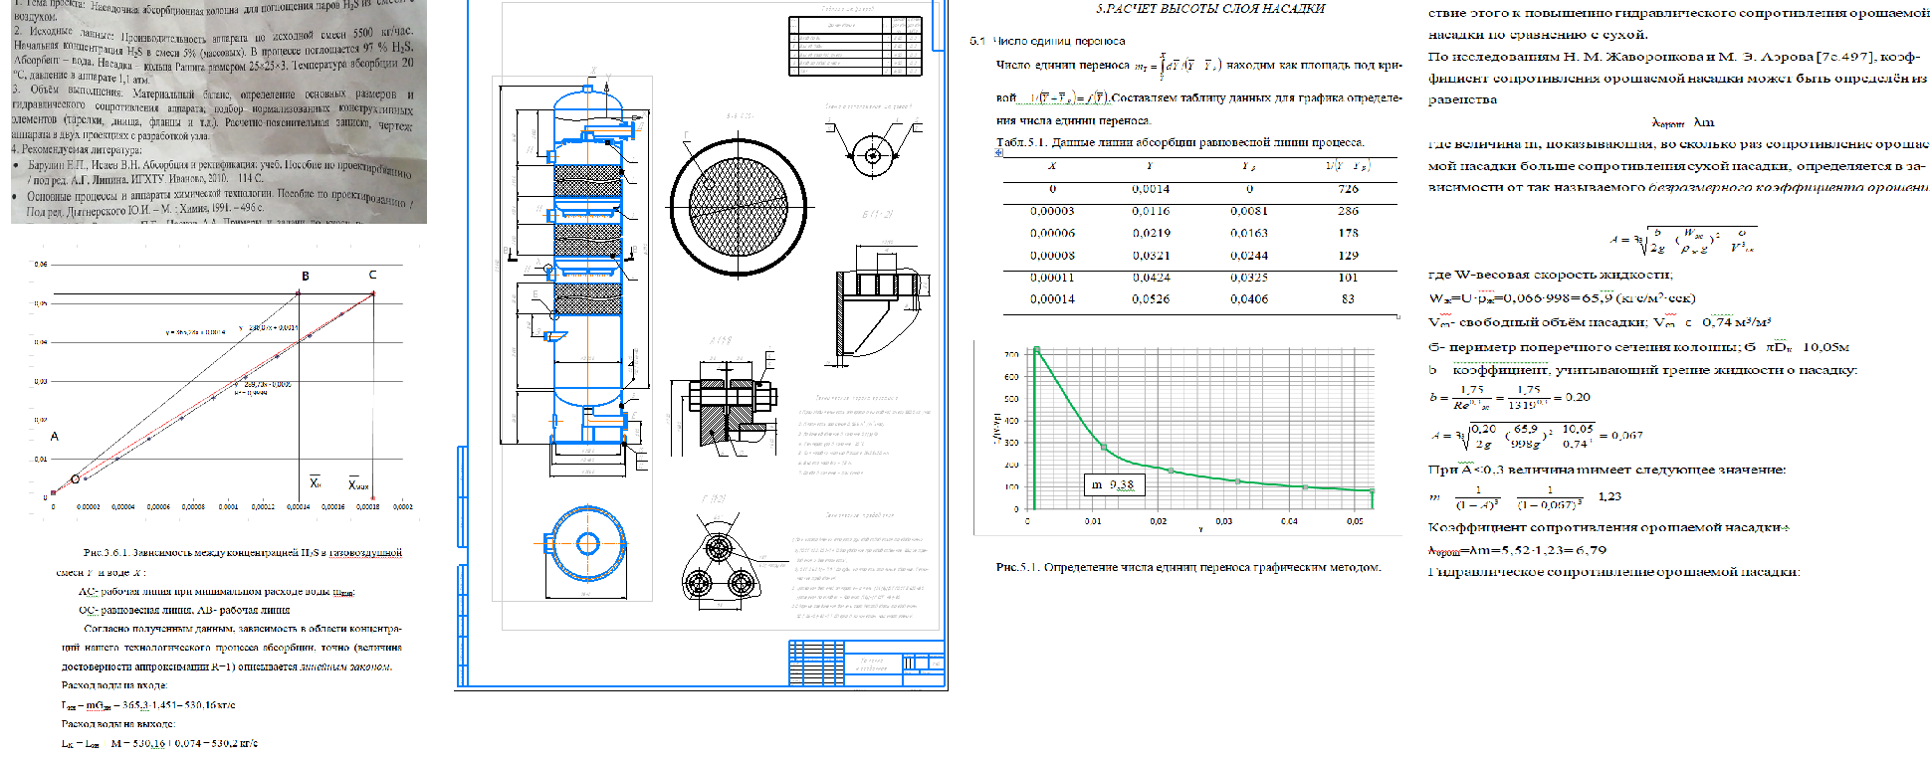The image size is (1930, 759).
Task: Select the computed result "= 0,067"
Action: pyautogui.click(x=1620, y=436)
